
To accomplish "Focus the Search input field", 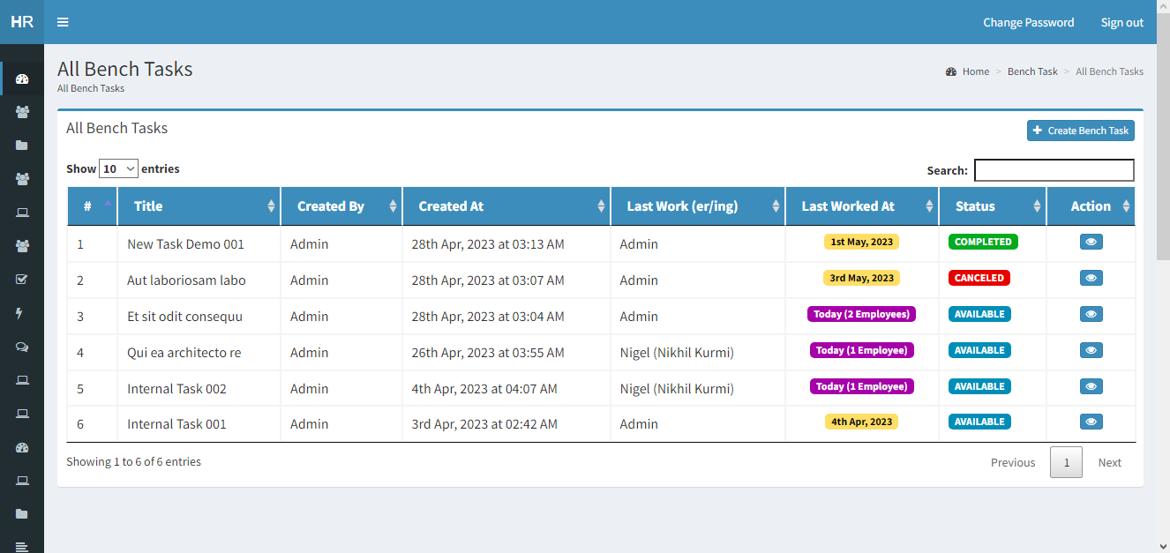I will [x=1054, y=170].
